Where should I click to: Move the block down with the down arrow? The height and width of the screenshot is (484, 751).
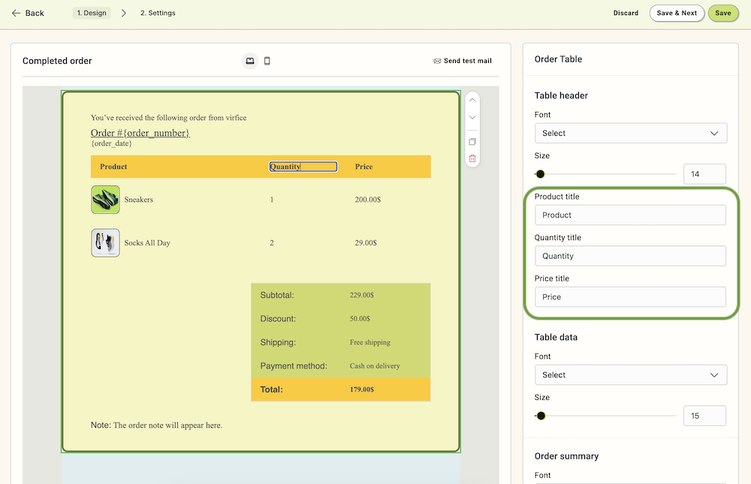tap(472, 117)
